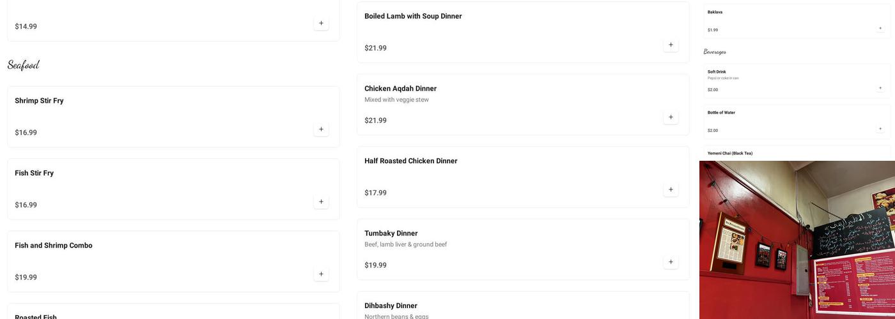Add Shrimp Stir Fry with plus icon
Viewport: 895px width, 319px height.
tap(321, 130)
